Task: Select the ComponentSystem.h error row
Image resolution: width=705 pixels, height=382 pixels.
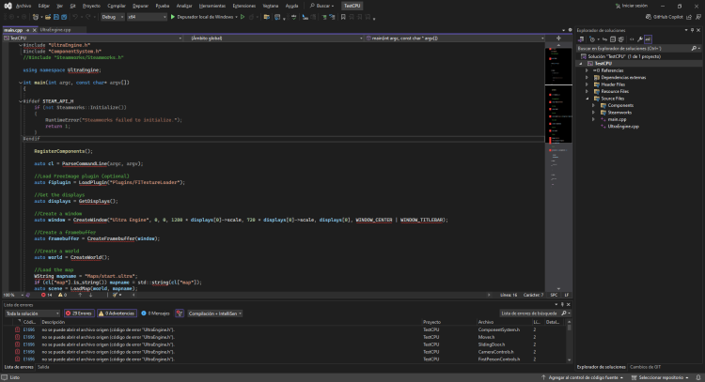Action: point(285,329)
